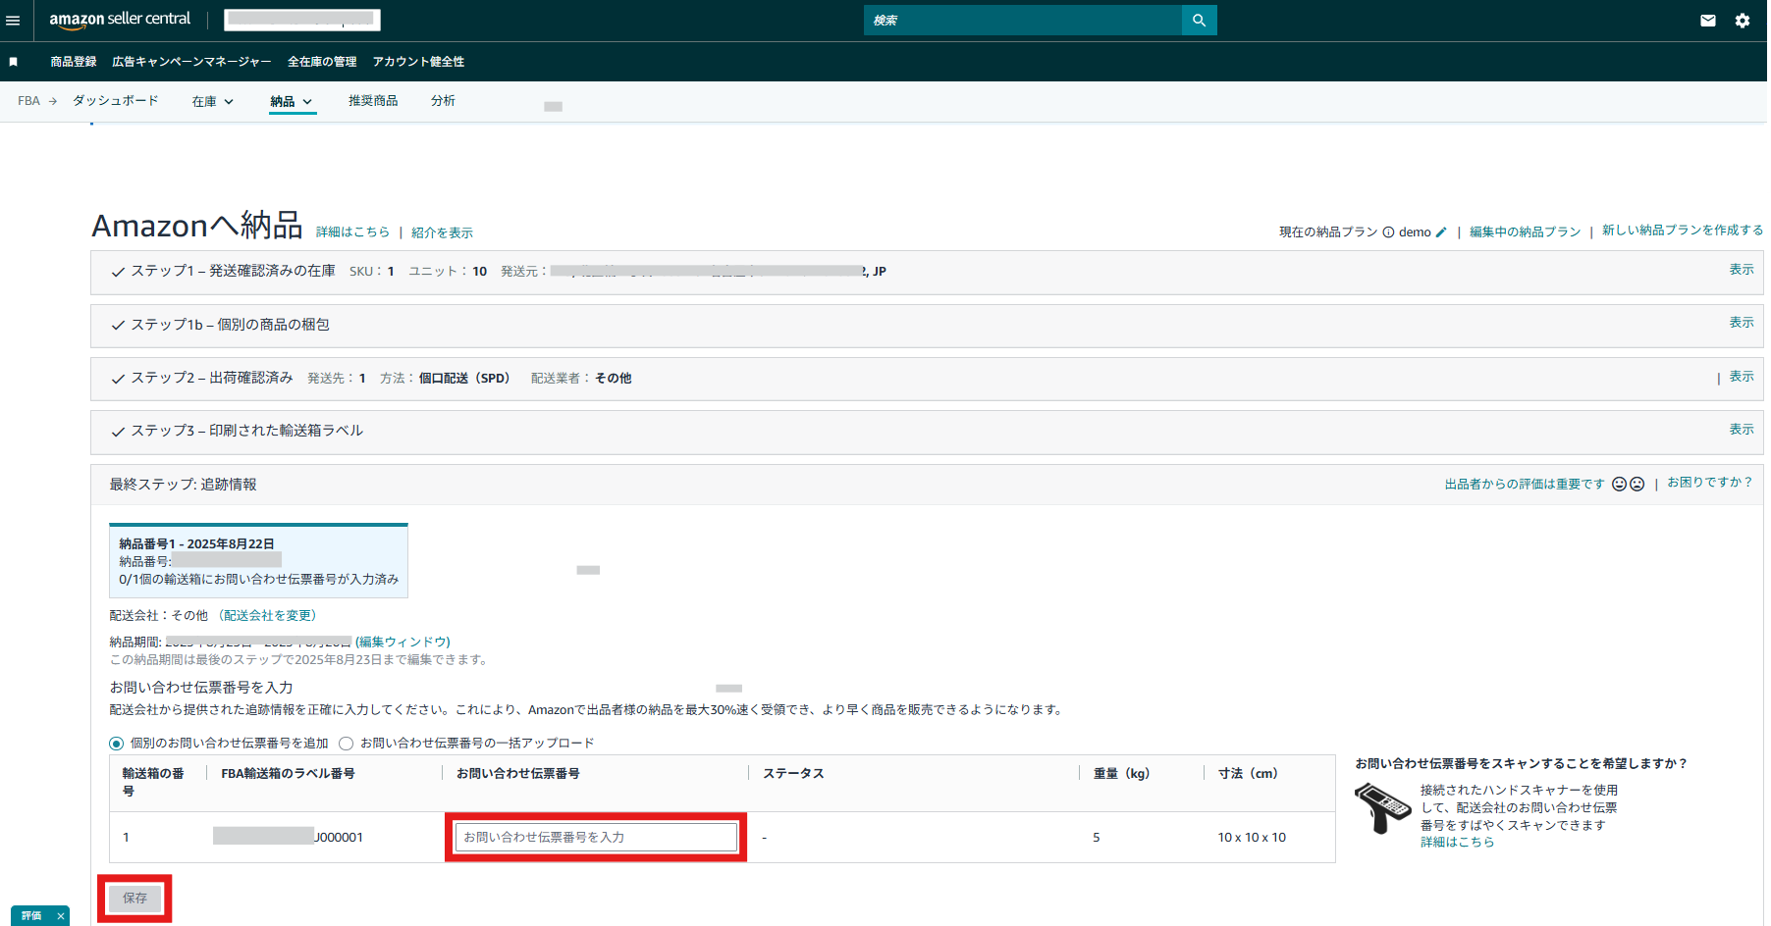
Task: Click 配送会社を変更 link
Action: 268,616
